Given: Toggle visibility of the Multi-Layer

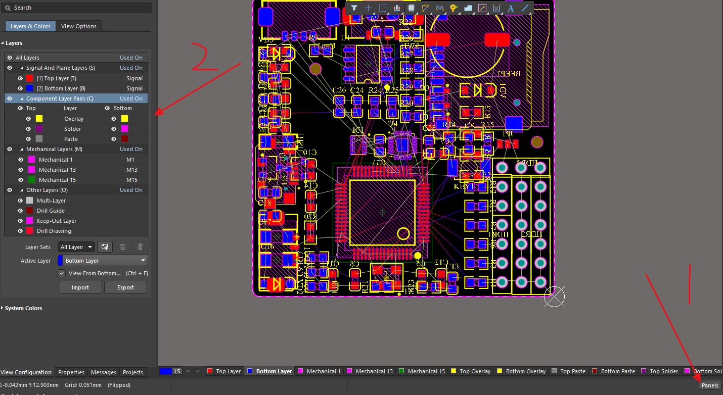Looking at the screenshot, I should pos(20,201).
